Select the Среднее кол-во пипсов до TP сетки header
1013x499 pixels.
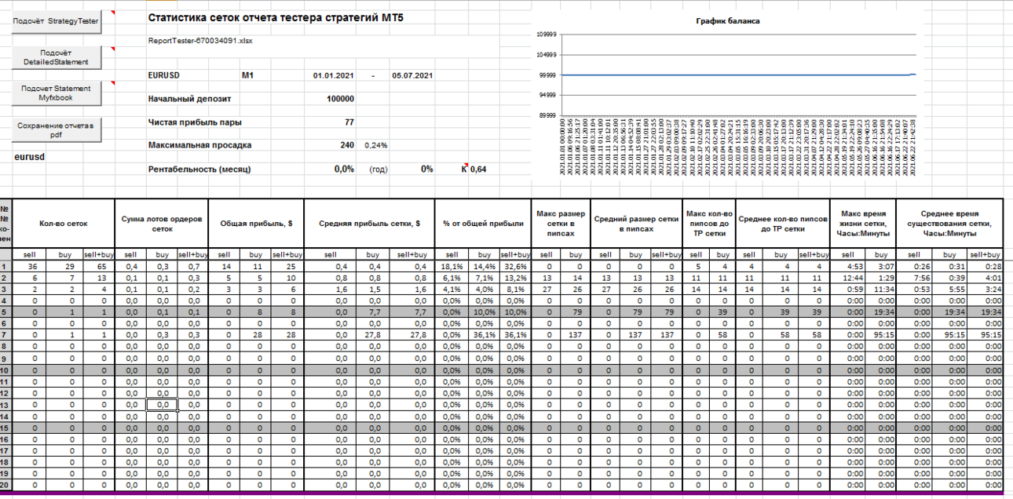click(781, 224)
